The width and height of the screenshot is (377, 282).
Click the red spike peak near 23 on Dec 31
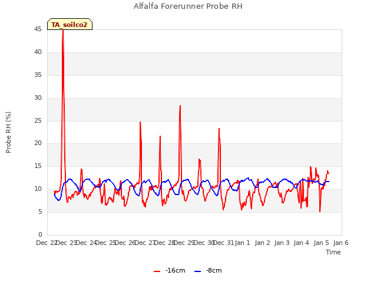[219, 129]
